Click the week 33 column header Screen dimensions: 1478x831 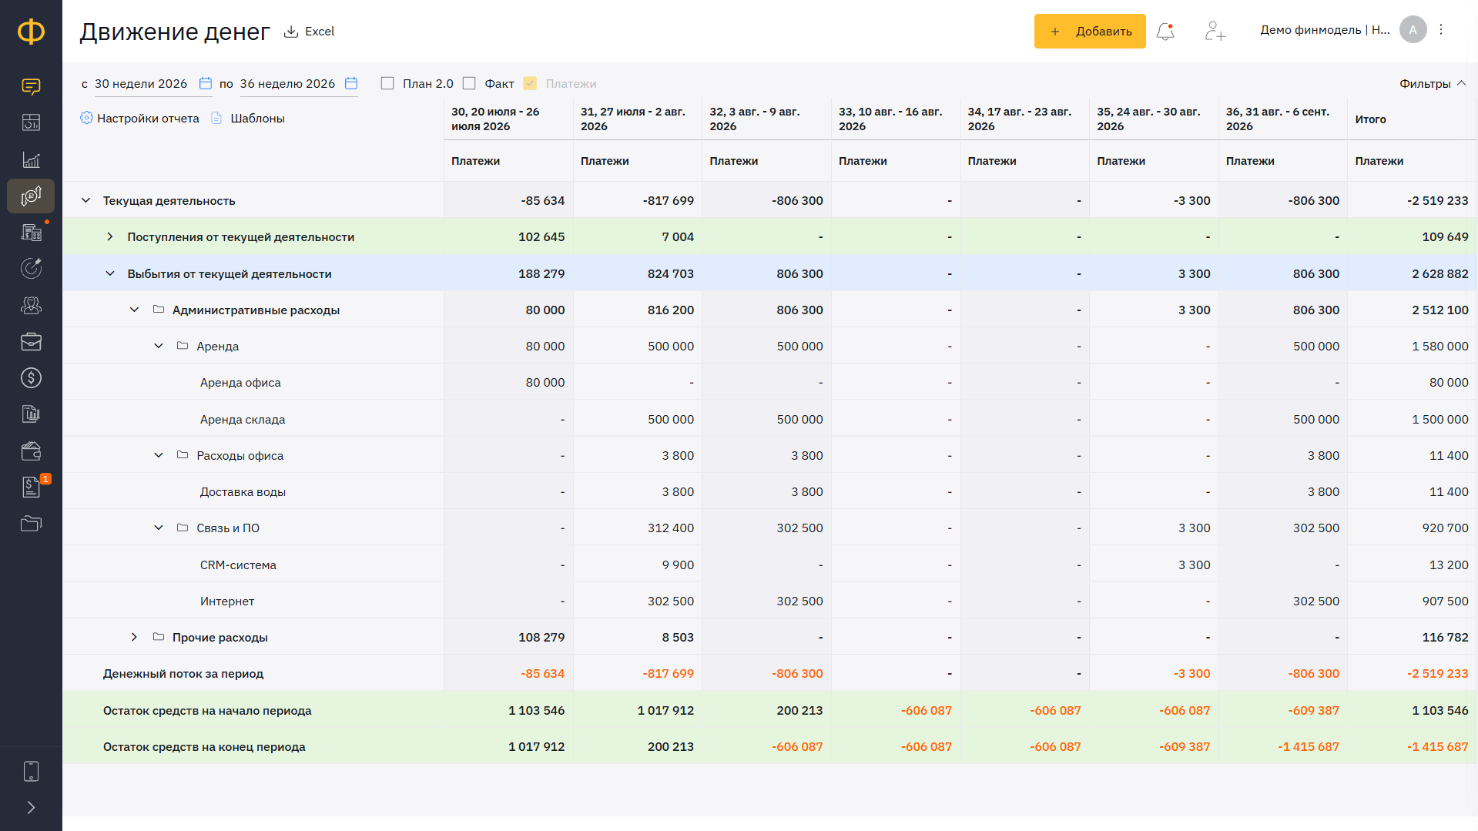point(896,119)
